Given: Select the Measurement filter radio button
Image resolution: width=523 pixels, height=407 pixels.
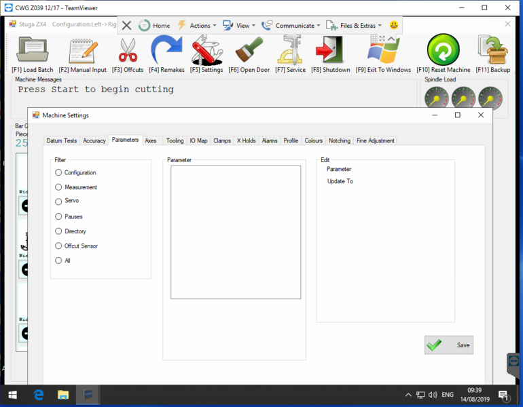Looking at the screenshot, I should (x=58, y=187).
